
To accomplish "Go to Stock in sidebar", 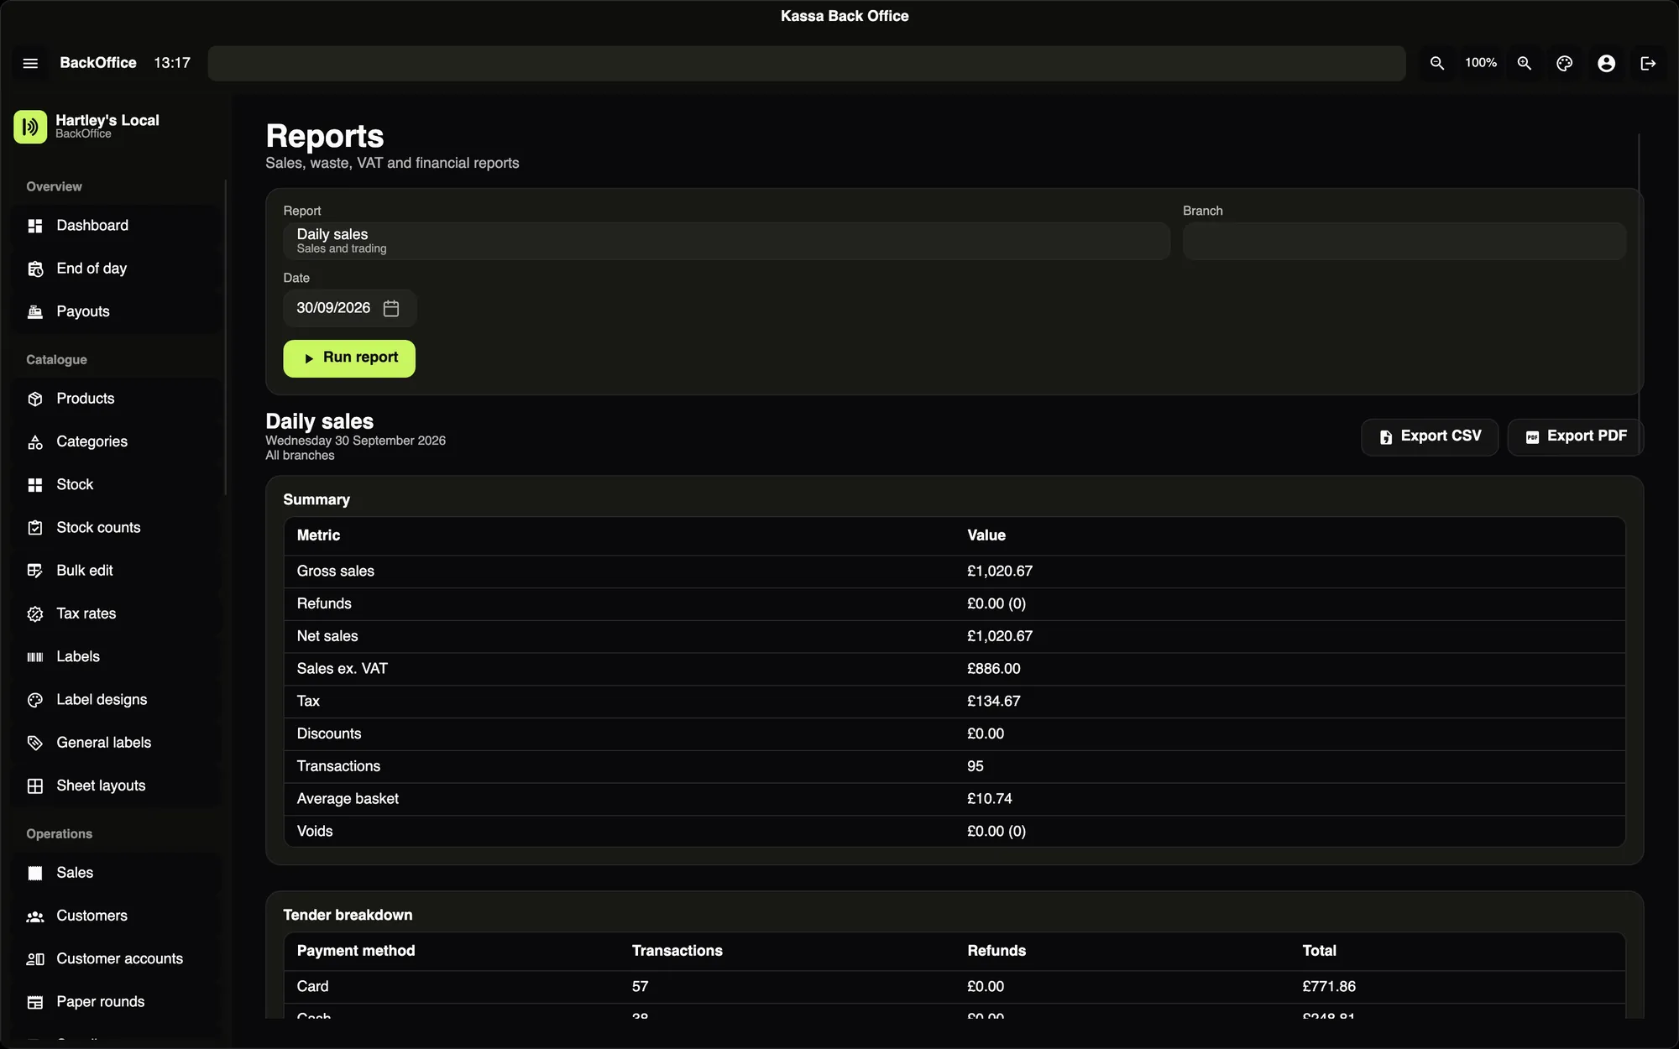I will coord(117,484).
